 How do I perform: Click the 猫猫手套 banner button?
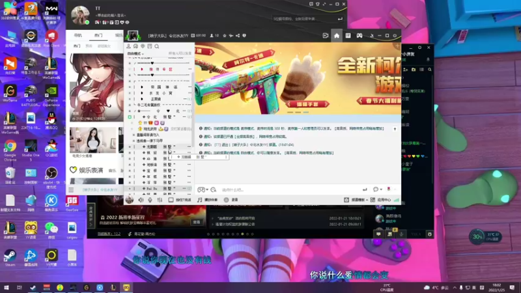307,104
